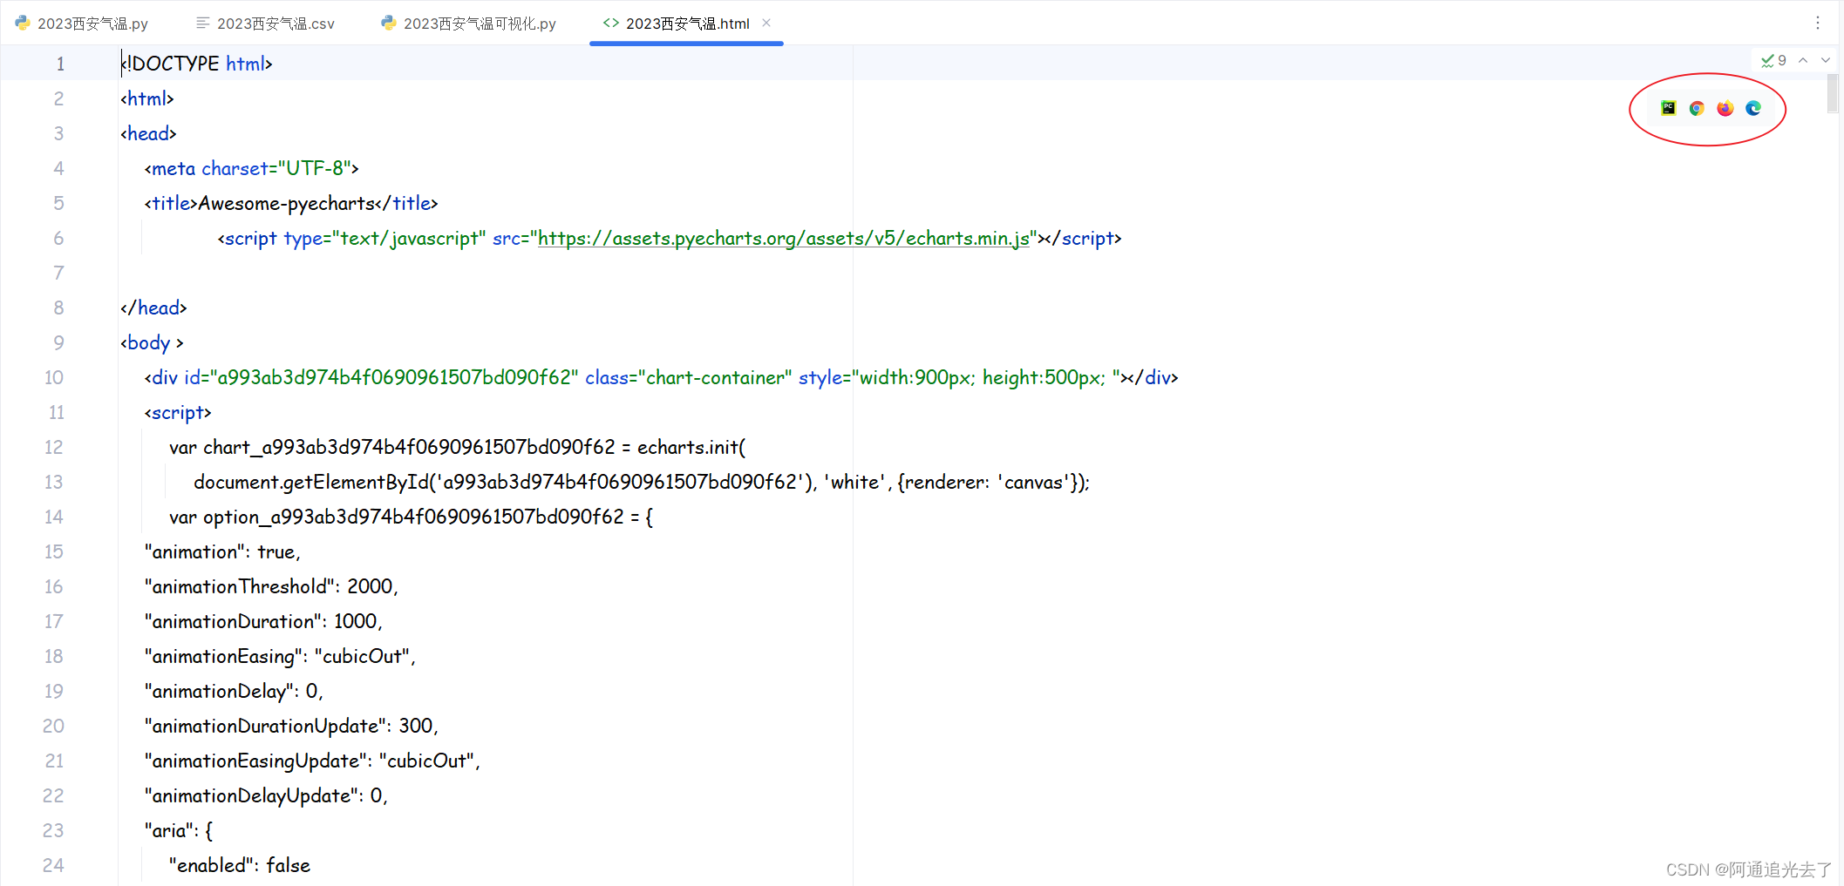The image size is (1844, 886).
Task: Click file icon on 2023西安气温.csv tab
Action: click(x=202, y=24)
